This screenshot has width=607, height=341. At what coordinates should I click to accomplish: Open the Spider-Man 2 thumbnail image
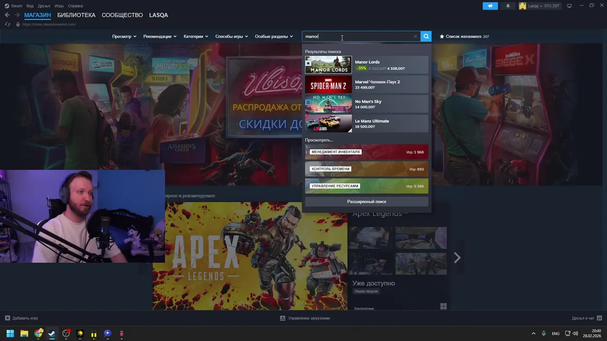tap(328, 84)
